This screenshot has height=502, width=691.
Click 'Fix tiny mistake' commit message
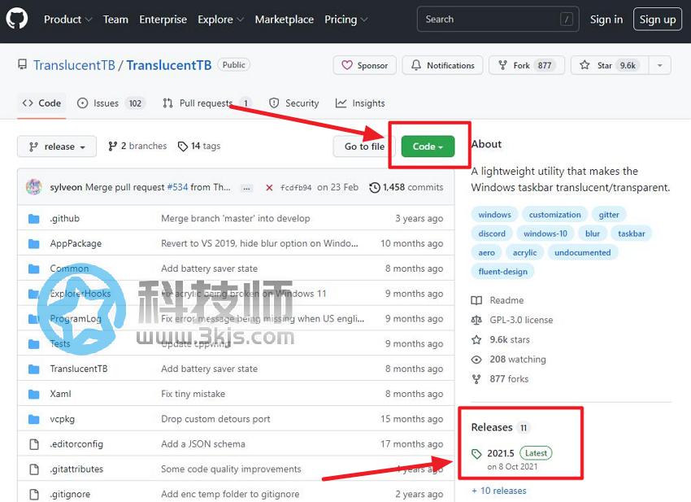point(193,394)
